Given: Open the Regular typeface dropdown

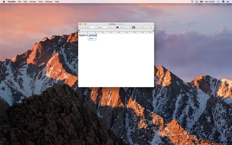Looking at the screenshot, I should pos(103,27).
